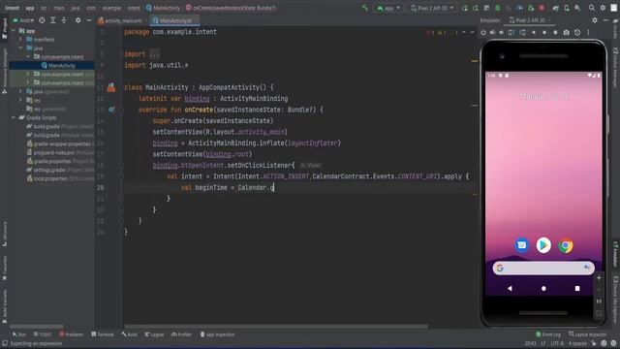This screenshot has width=620, height=349.
Task: Open Play Store on phone home screen
Action: [x=543, y=245]
